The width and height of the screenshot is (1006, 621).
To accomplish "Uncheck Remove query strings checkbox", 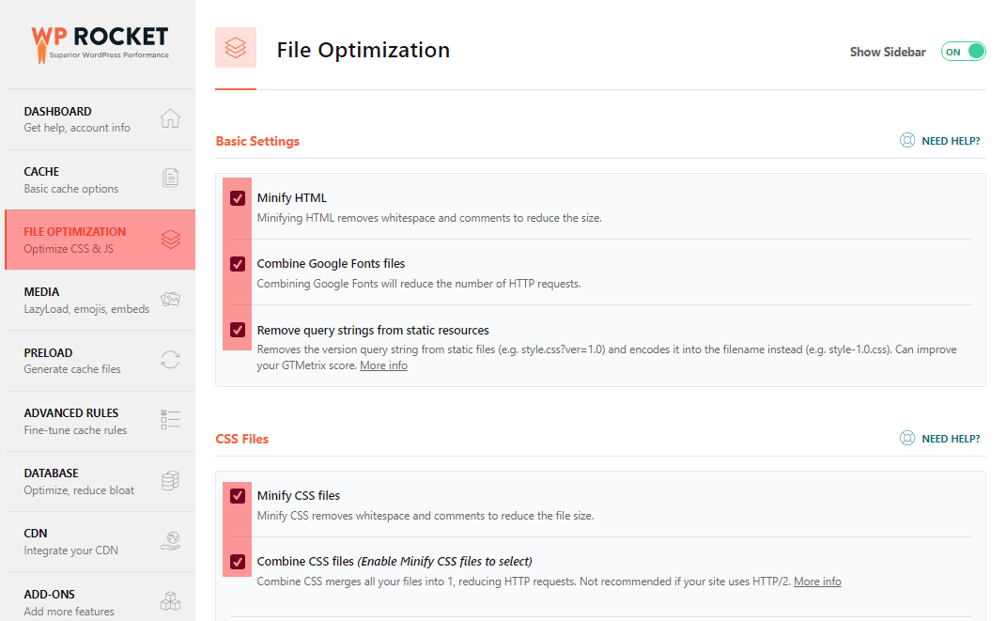I will pos(238,330).
